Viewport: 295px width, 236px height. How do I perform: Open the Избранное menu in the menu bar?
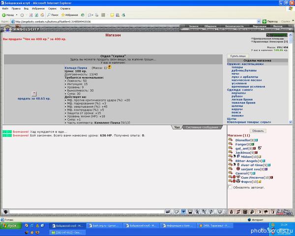point(38,9)
